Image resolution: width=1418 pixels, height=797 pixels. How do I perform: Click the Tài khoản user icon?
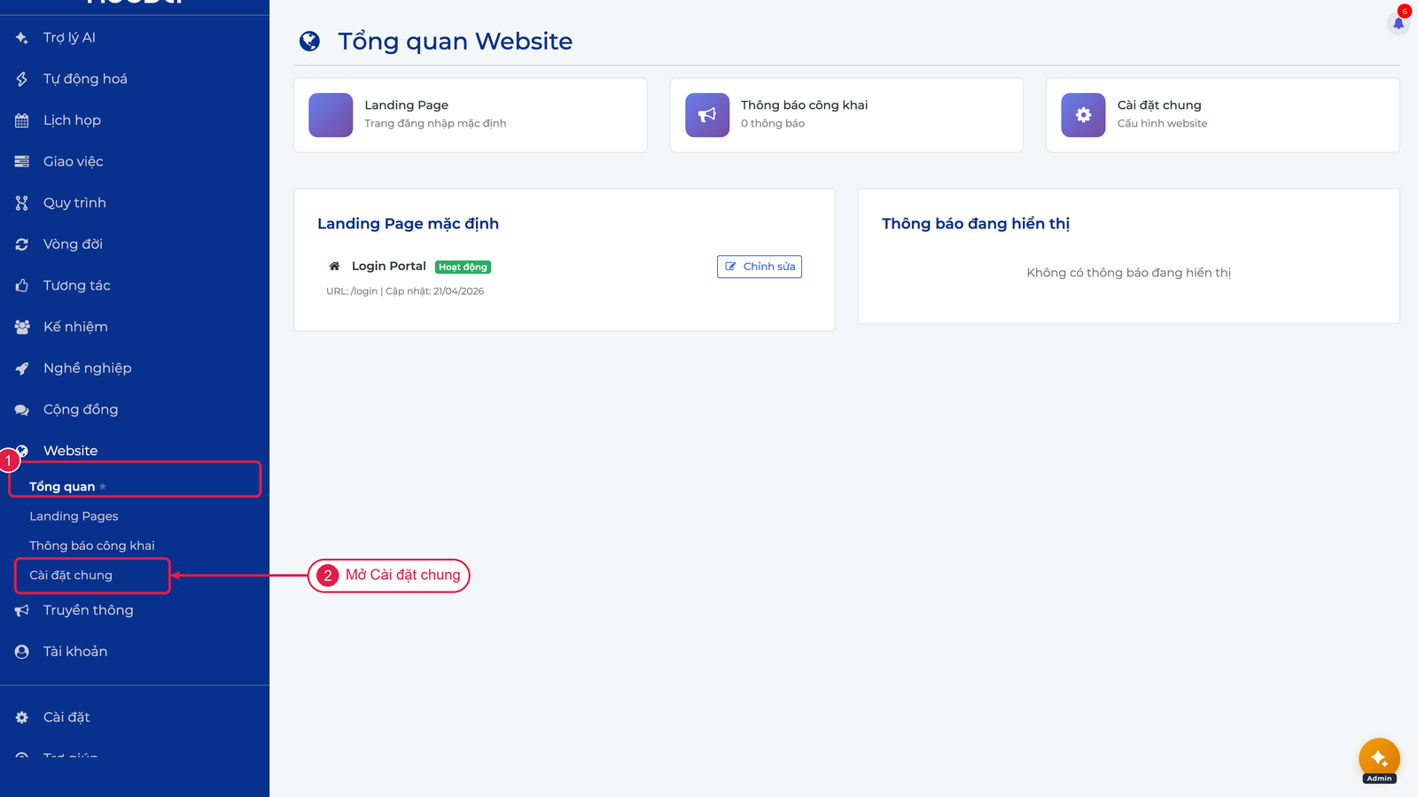(x=22, y=652)
